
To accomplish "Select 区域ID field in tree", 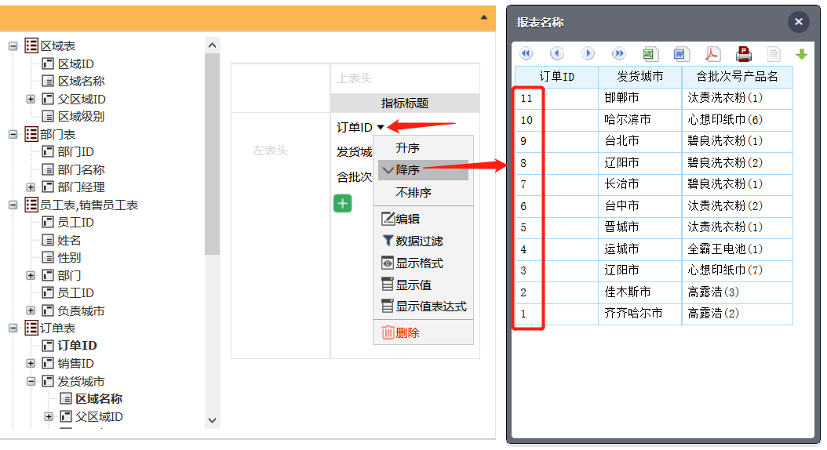I will pos(75,64).
